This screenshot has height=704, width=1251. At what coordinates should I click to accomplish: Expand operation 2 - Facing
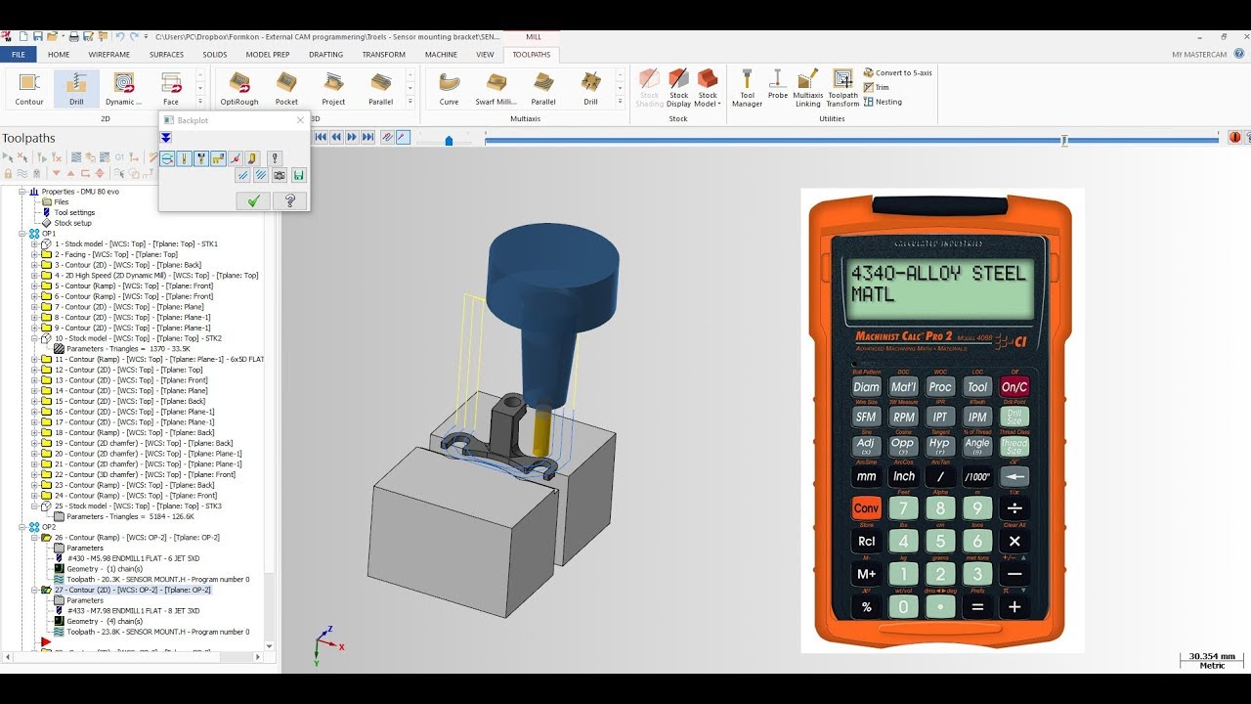pyautogui.click(x=34, y=254)
